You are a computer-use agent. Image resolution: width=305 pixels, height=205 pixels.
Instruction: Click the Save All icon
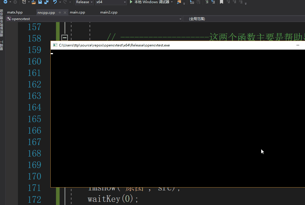[x=46, y=2]
